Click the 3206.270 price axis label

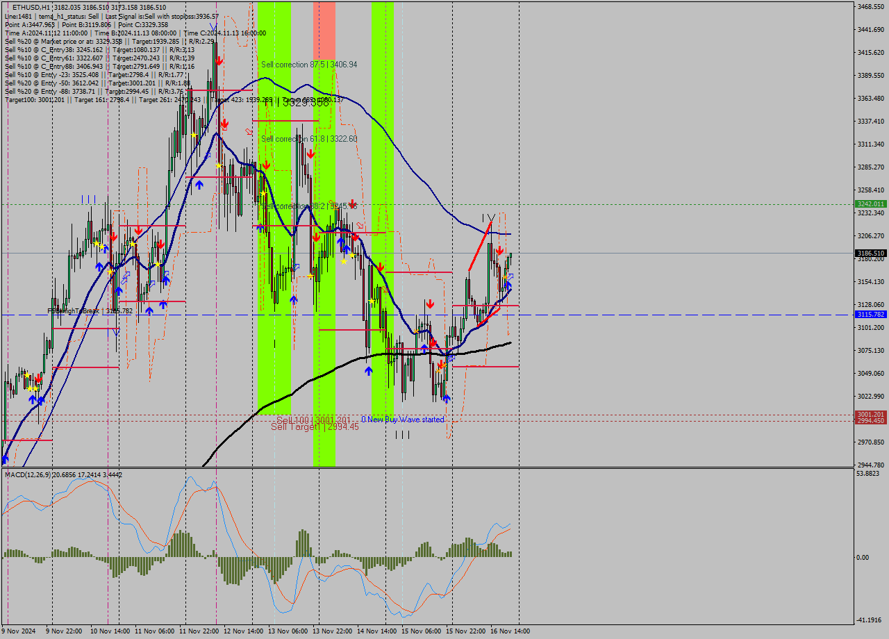click(x=870, y=235)
